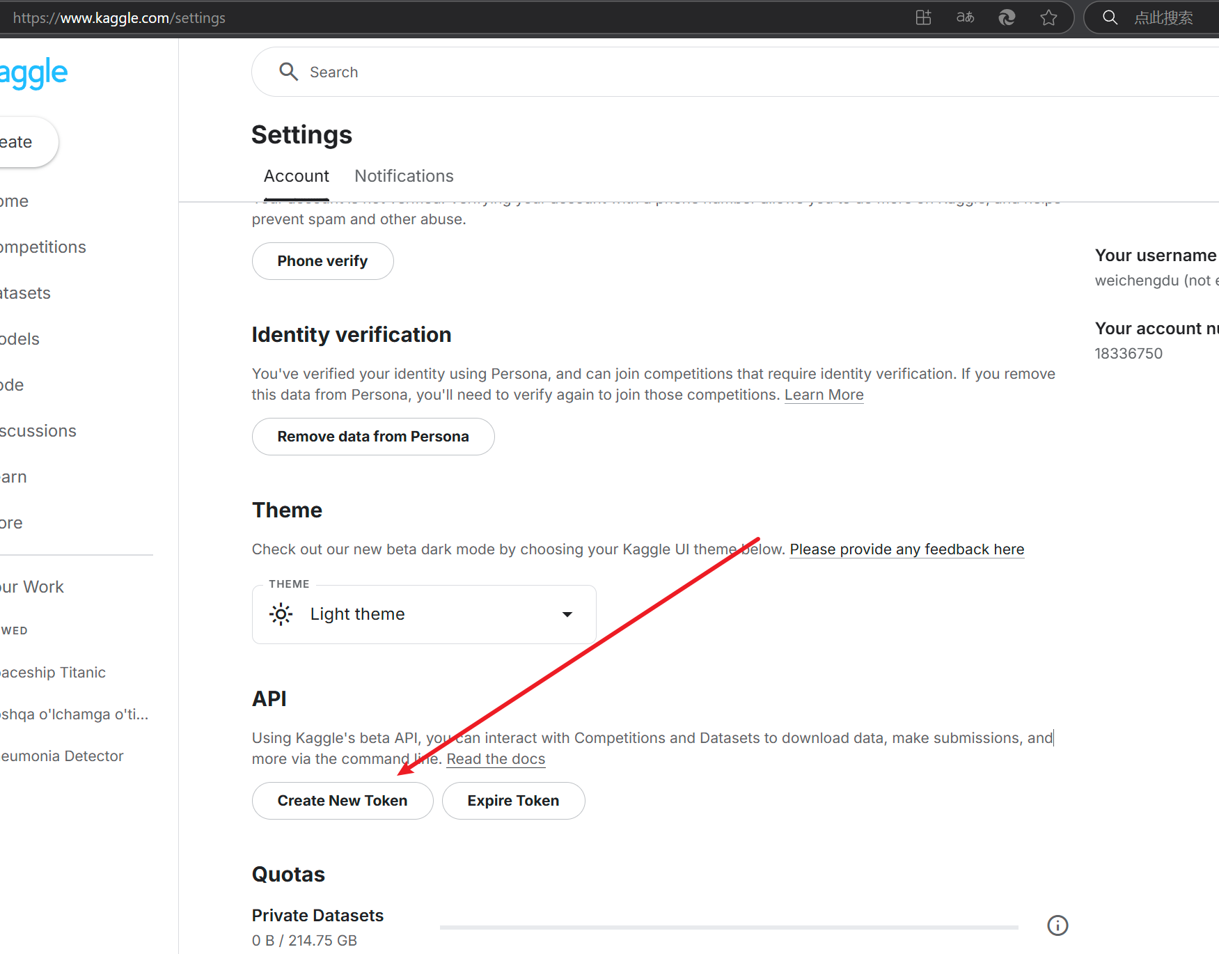The height and width of the screenshot is (954, 1219).
Task: Open Learn in the sidebar
Action: [14, 477]
